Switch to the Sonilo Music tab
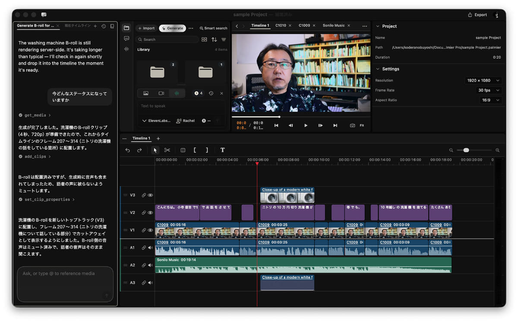518x322 pixels. [x=335, y=25]
